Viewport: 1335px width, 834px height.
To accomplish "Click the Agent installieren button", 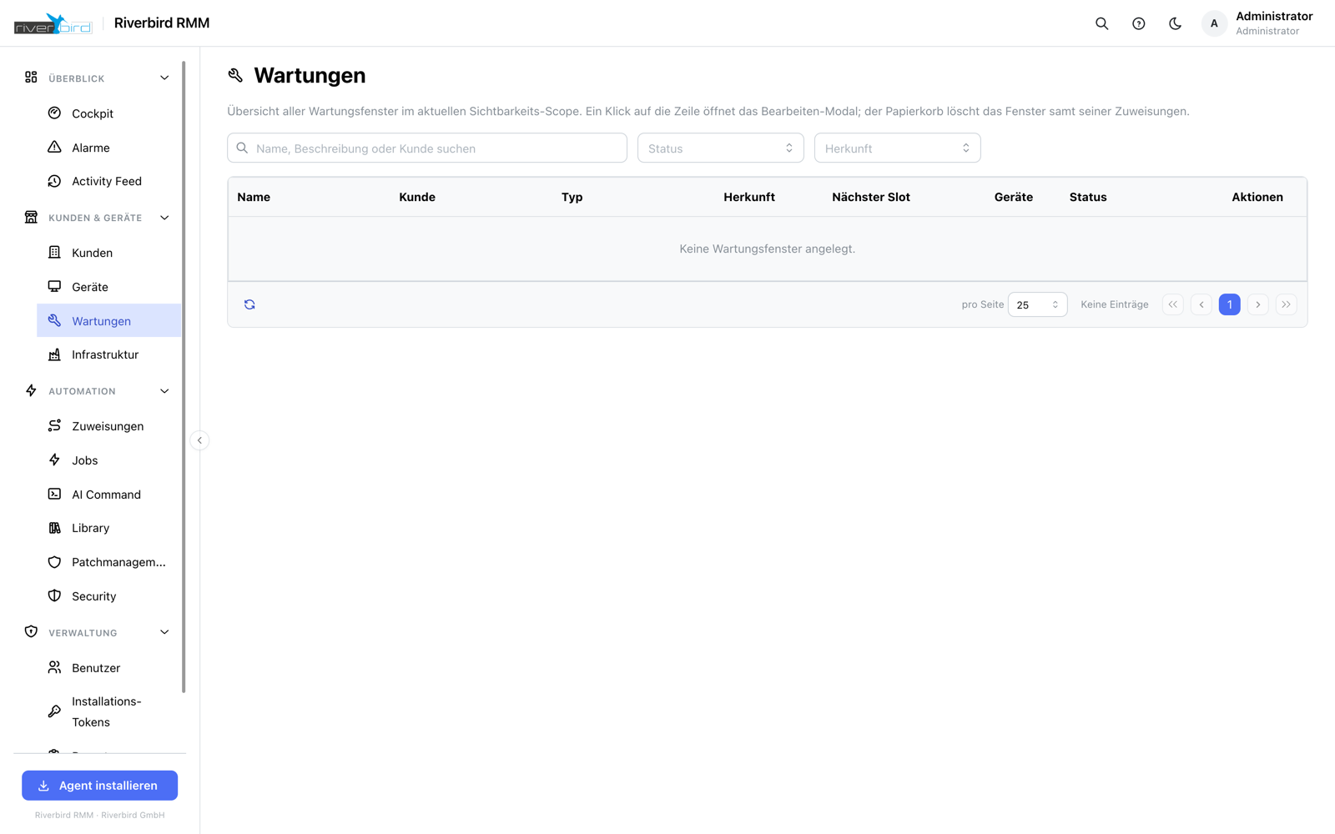I will tap(99, 785).
